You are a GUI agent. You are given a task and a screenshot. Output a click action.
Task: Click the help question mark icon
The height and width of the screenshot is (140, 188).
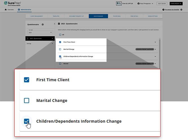pos(163,10)
